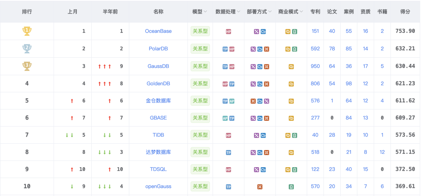The height and width of the screenshot is (196, 421).
Task: Click the orange deployment icon in openGauss row
Action: pos(260,187)
